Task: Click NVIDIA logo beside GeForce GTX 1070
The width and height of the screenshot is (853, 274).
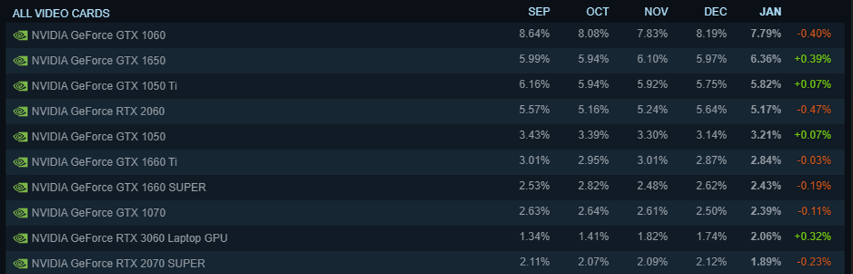Action: pyautogui.click(x=20, y=213)
